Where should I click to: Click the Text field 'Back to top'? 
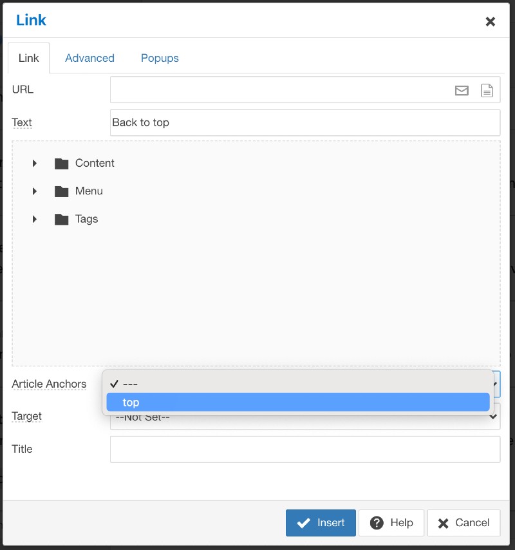[305, 123]
